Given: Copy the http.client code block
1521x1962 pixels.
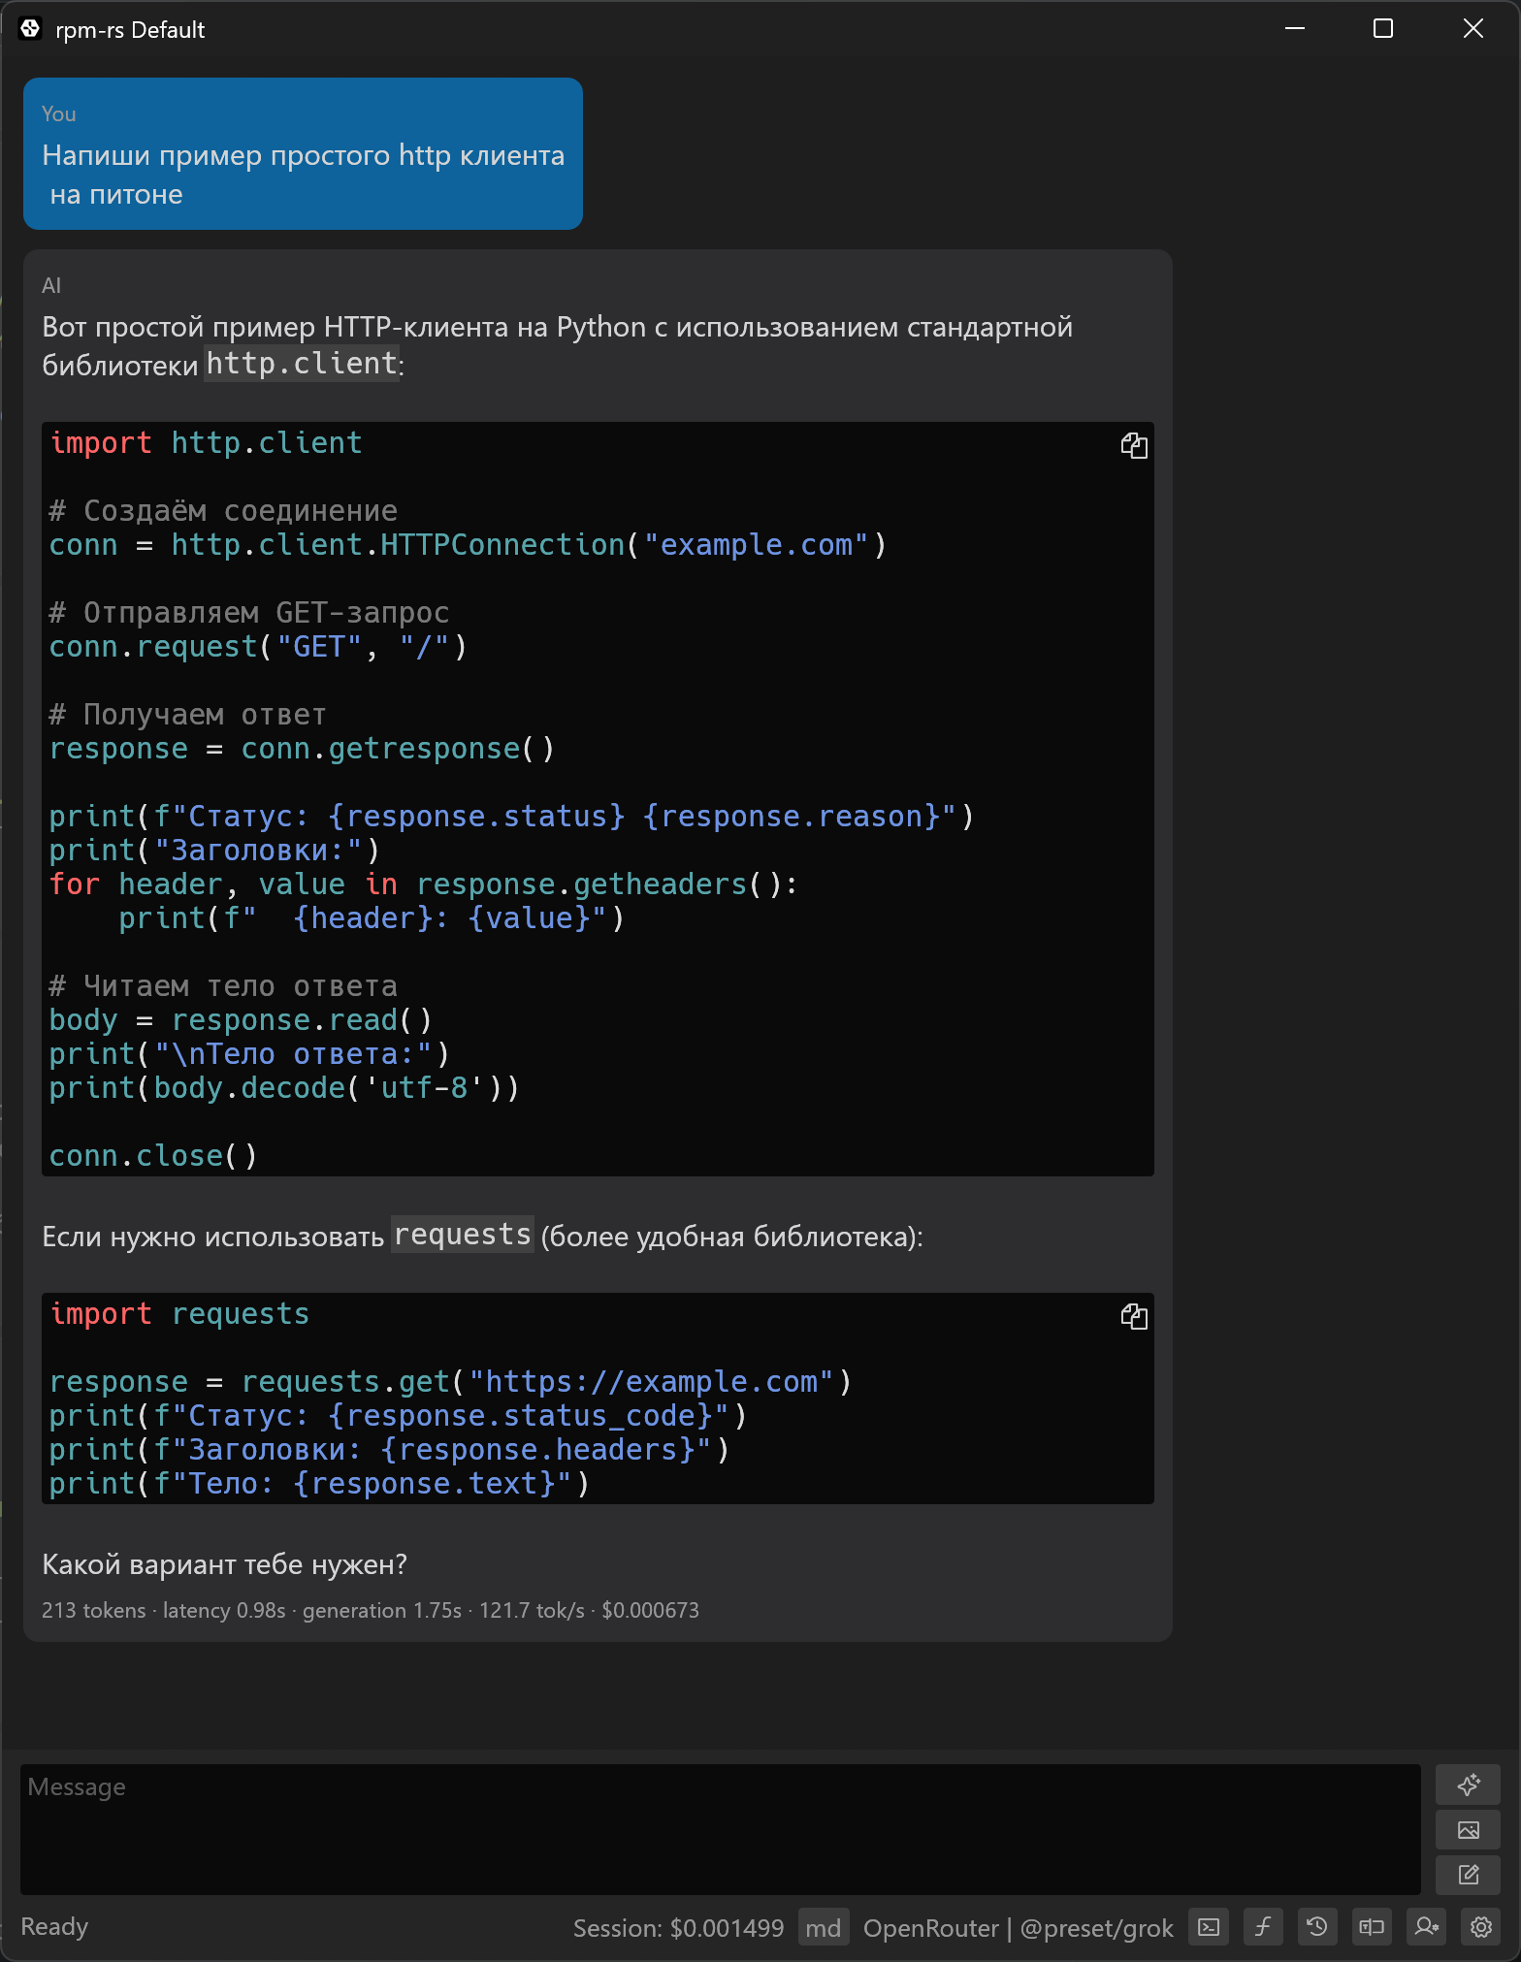Looking at the screenshot, I should click(1134, 445).
